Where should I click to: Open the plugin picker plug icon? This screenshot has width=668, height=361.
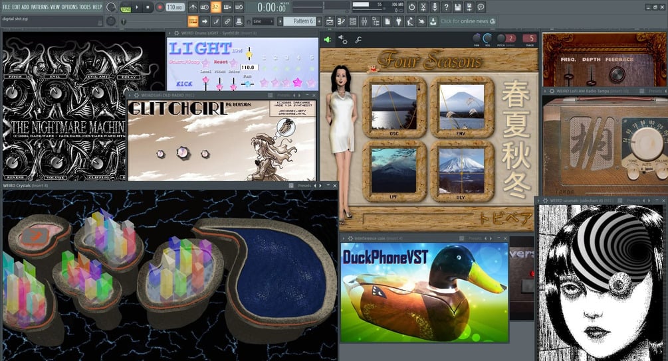[x=399, y=21]
